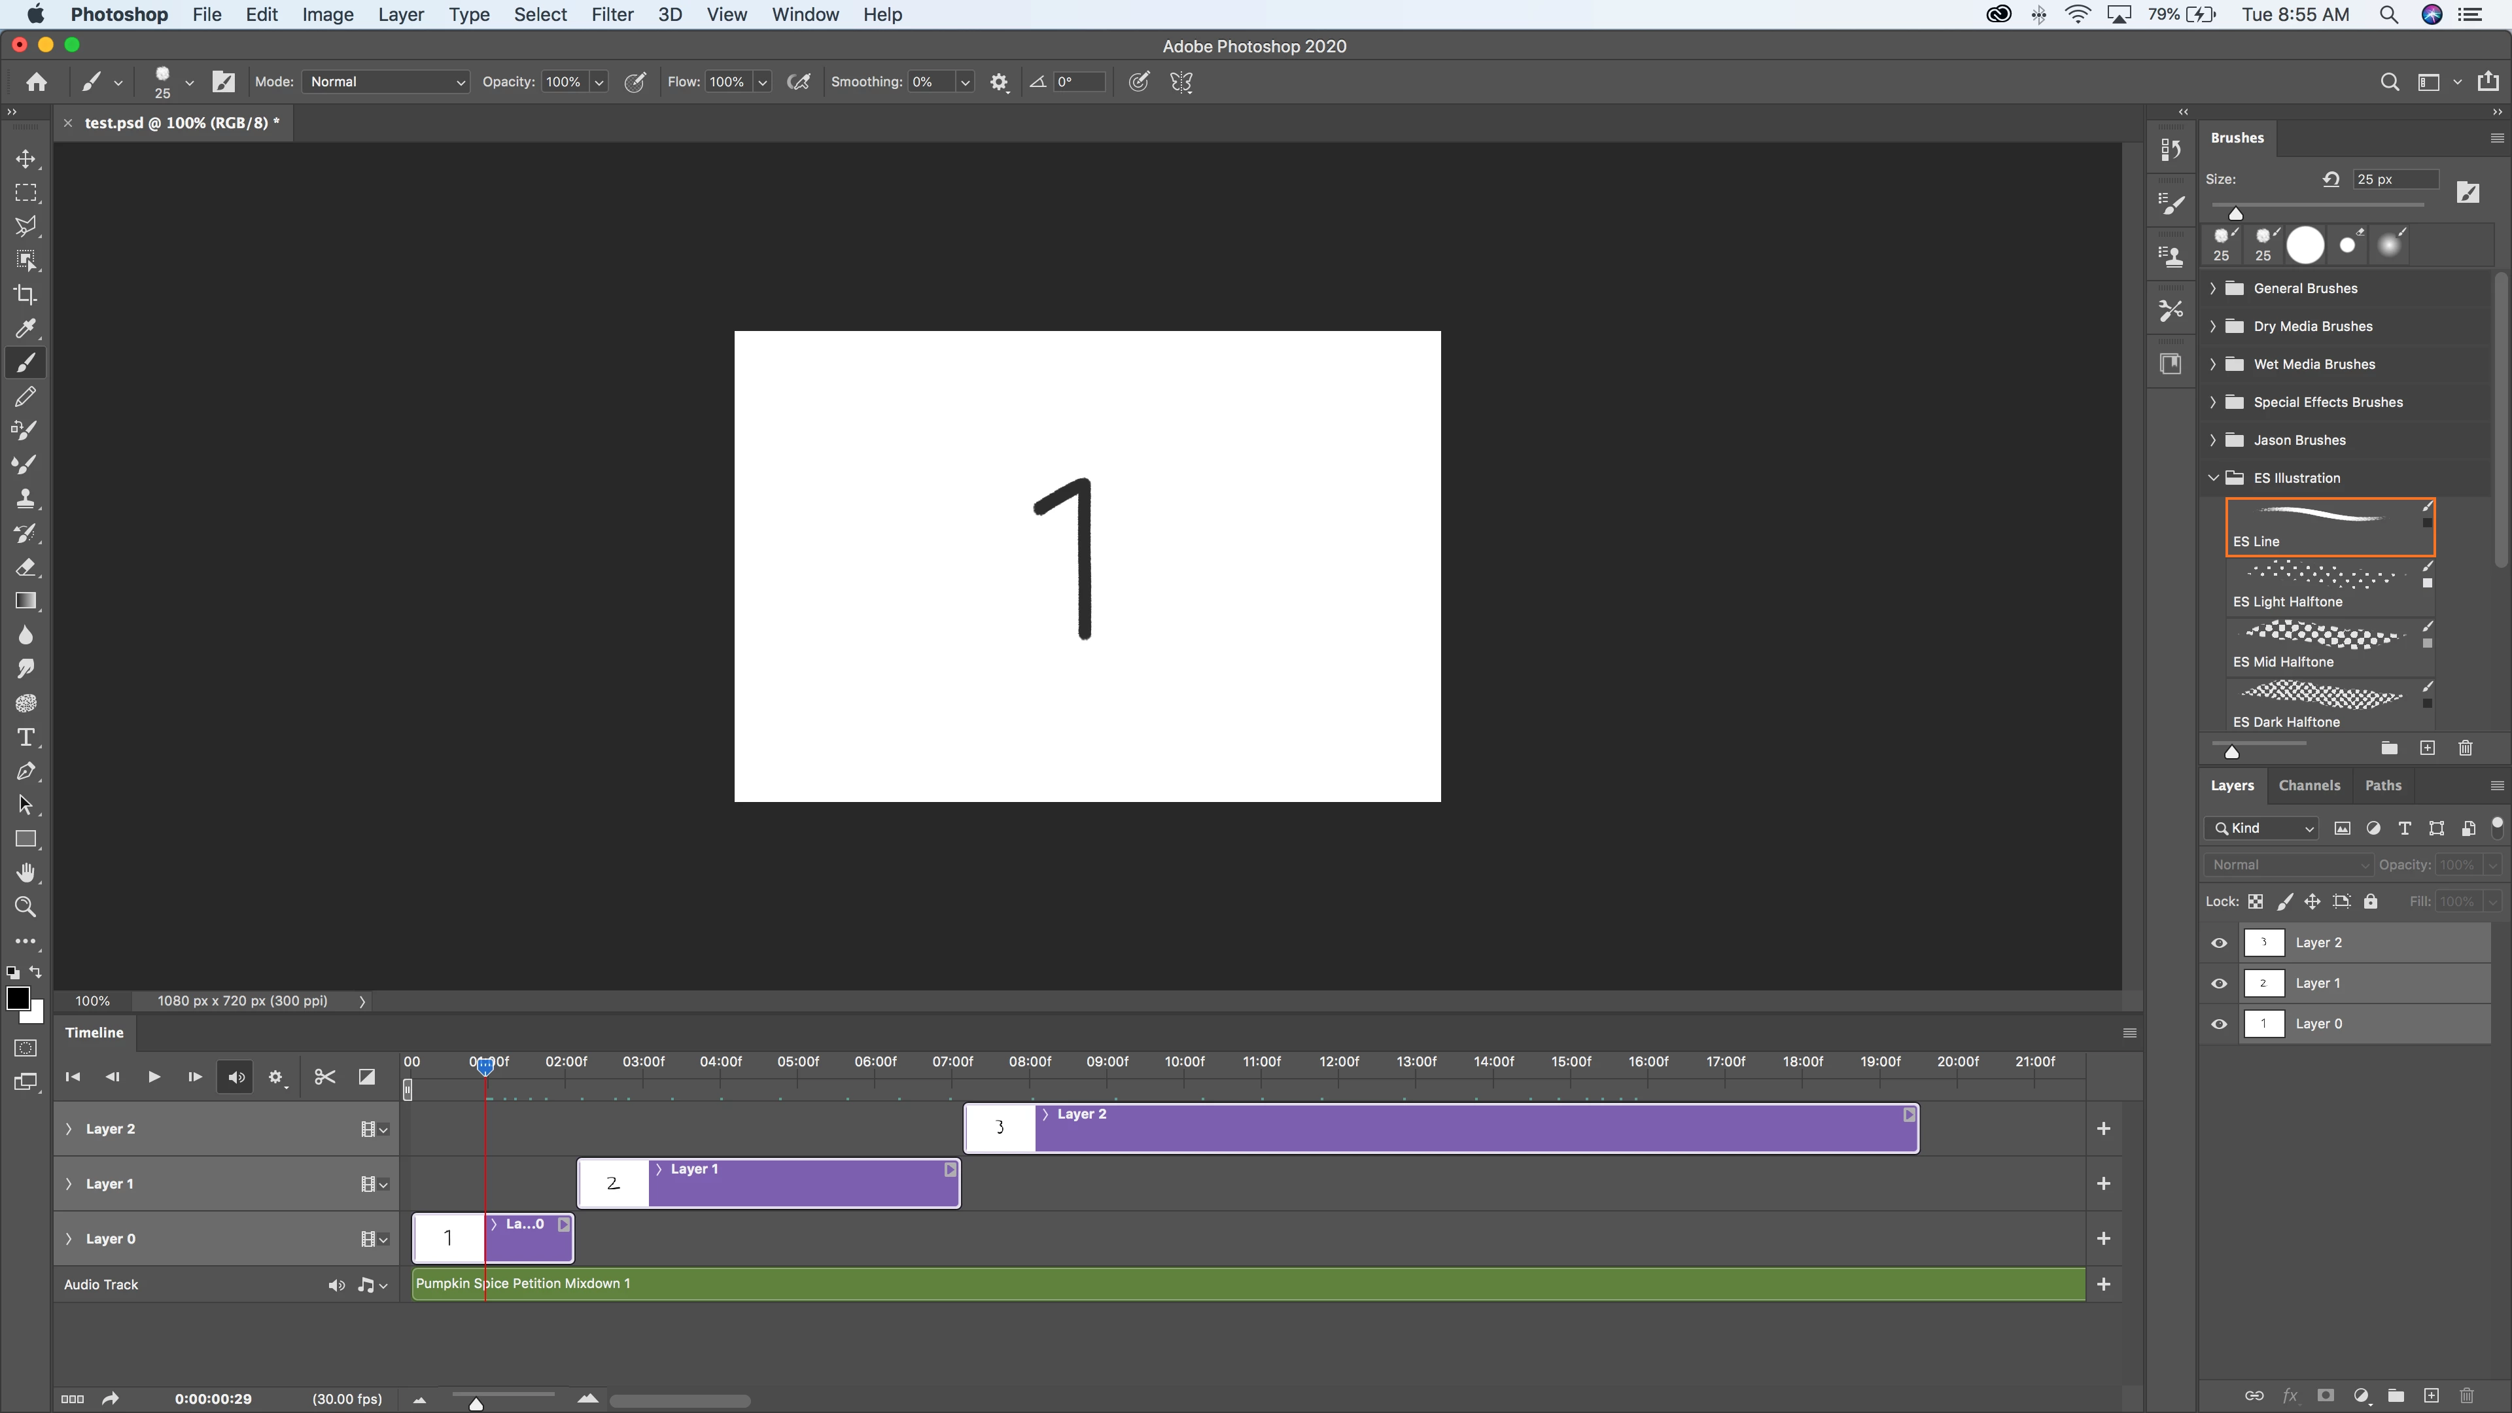The image size is (2512, 1413).
Task: Click the scissors split-at-playhead icon
Action: 324,1077
